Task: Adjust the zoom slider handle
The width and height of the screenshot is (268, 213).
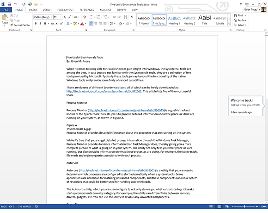Action: click(x=245, y=207)
